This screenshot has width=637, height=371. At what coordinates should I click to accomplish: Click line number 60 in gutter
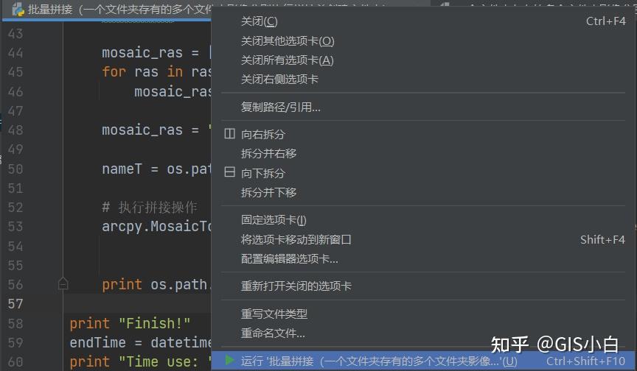click(x=15, y=361)
